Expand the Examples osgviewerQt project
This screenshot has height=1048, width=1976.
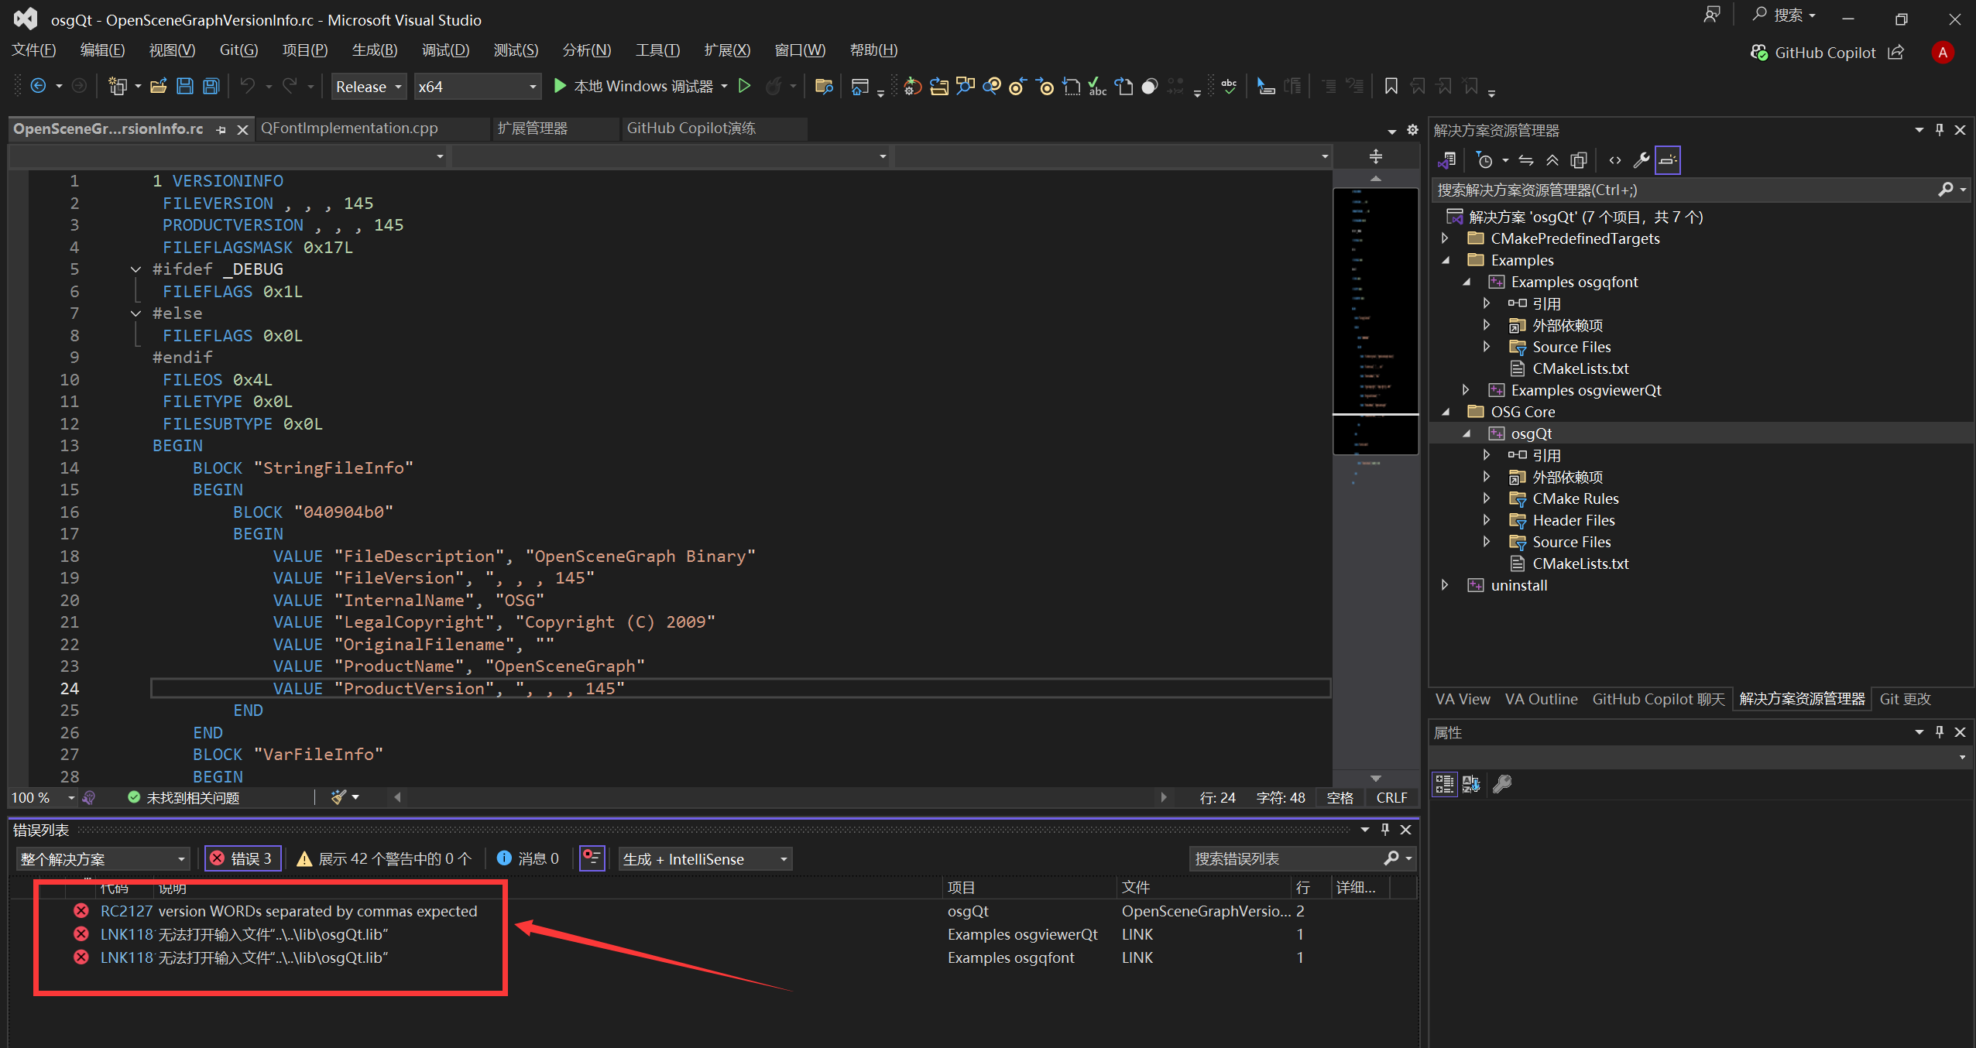coord(1465,390)
